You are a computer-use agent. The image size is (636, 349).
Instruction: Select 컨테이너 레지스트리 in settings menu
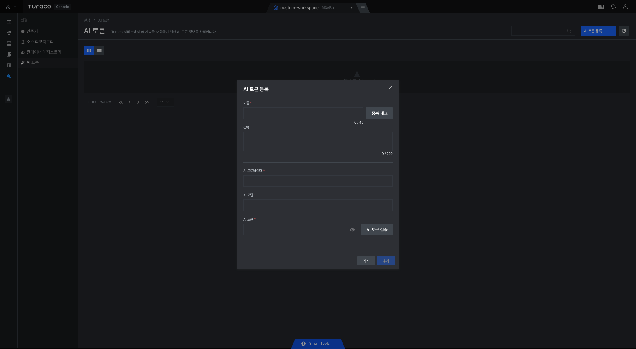click(x=44, y=52)
